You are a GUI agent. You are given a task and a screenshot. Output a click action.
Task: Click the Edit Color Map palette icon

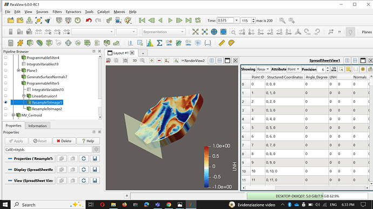coord(128,20)
